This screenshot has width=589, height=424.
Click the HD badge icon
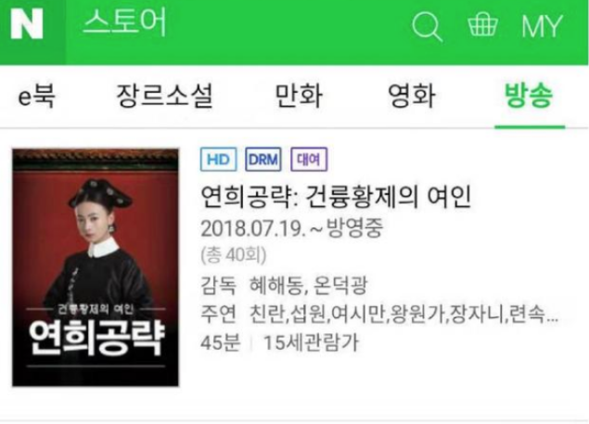pyautogui.click(x=219, y=160)
